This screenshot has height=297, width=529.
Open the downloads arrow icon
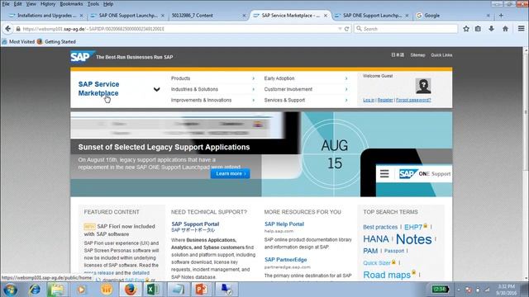coord(491,29)
